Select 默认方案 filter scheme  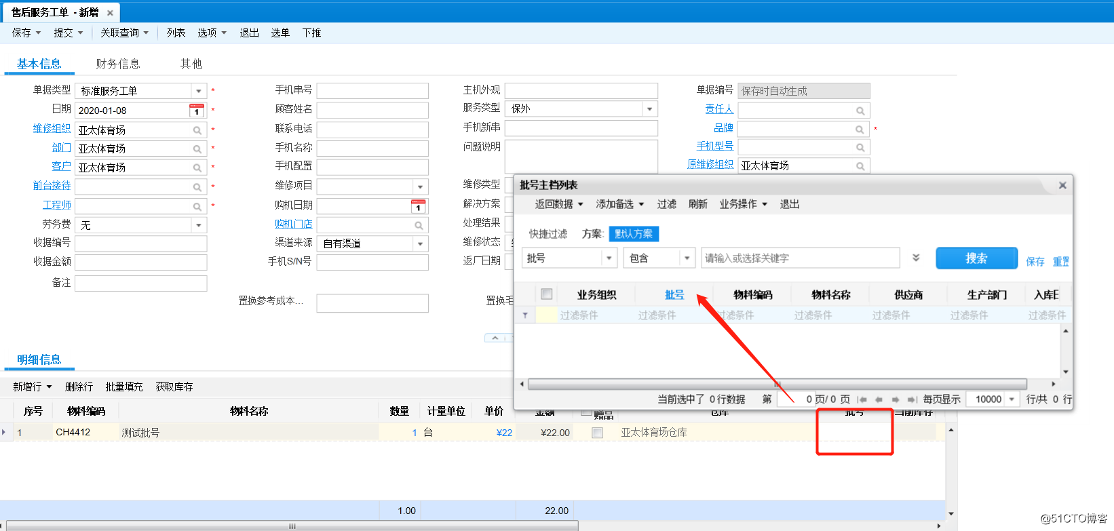pos(634,234)
